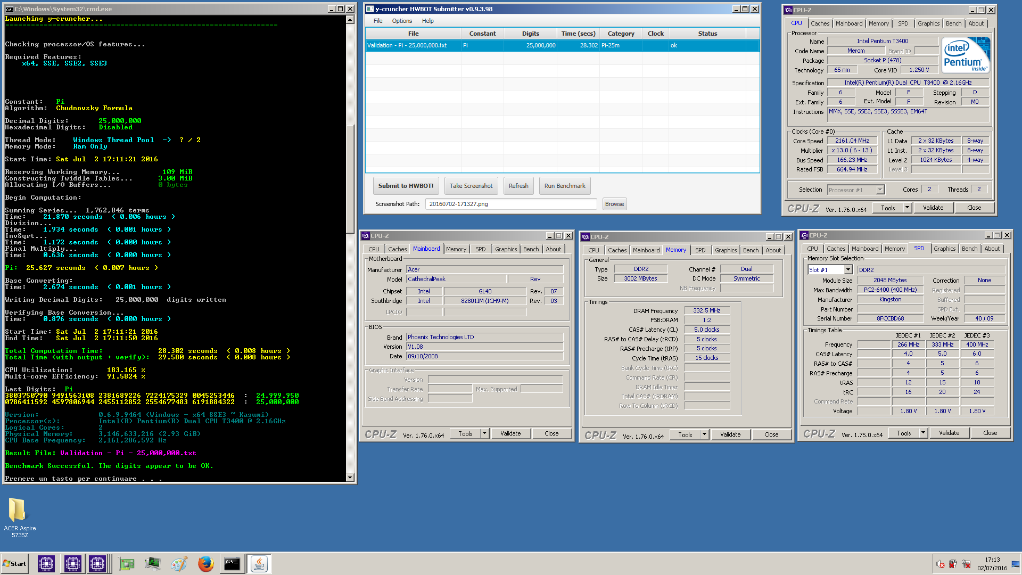
Task: Click the y-cruncher HWBOT Submitter title icon
Action: (x=370, y=9)
